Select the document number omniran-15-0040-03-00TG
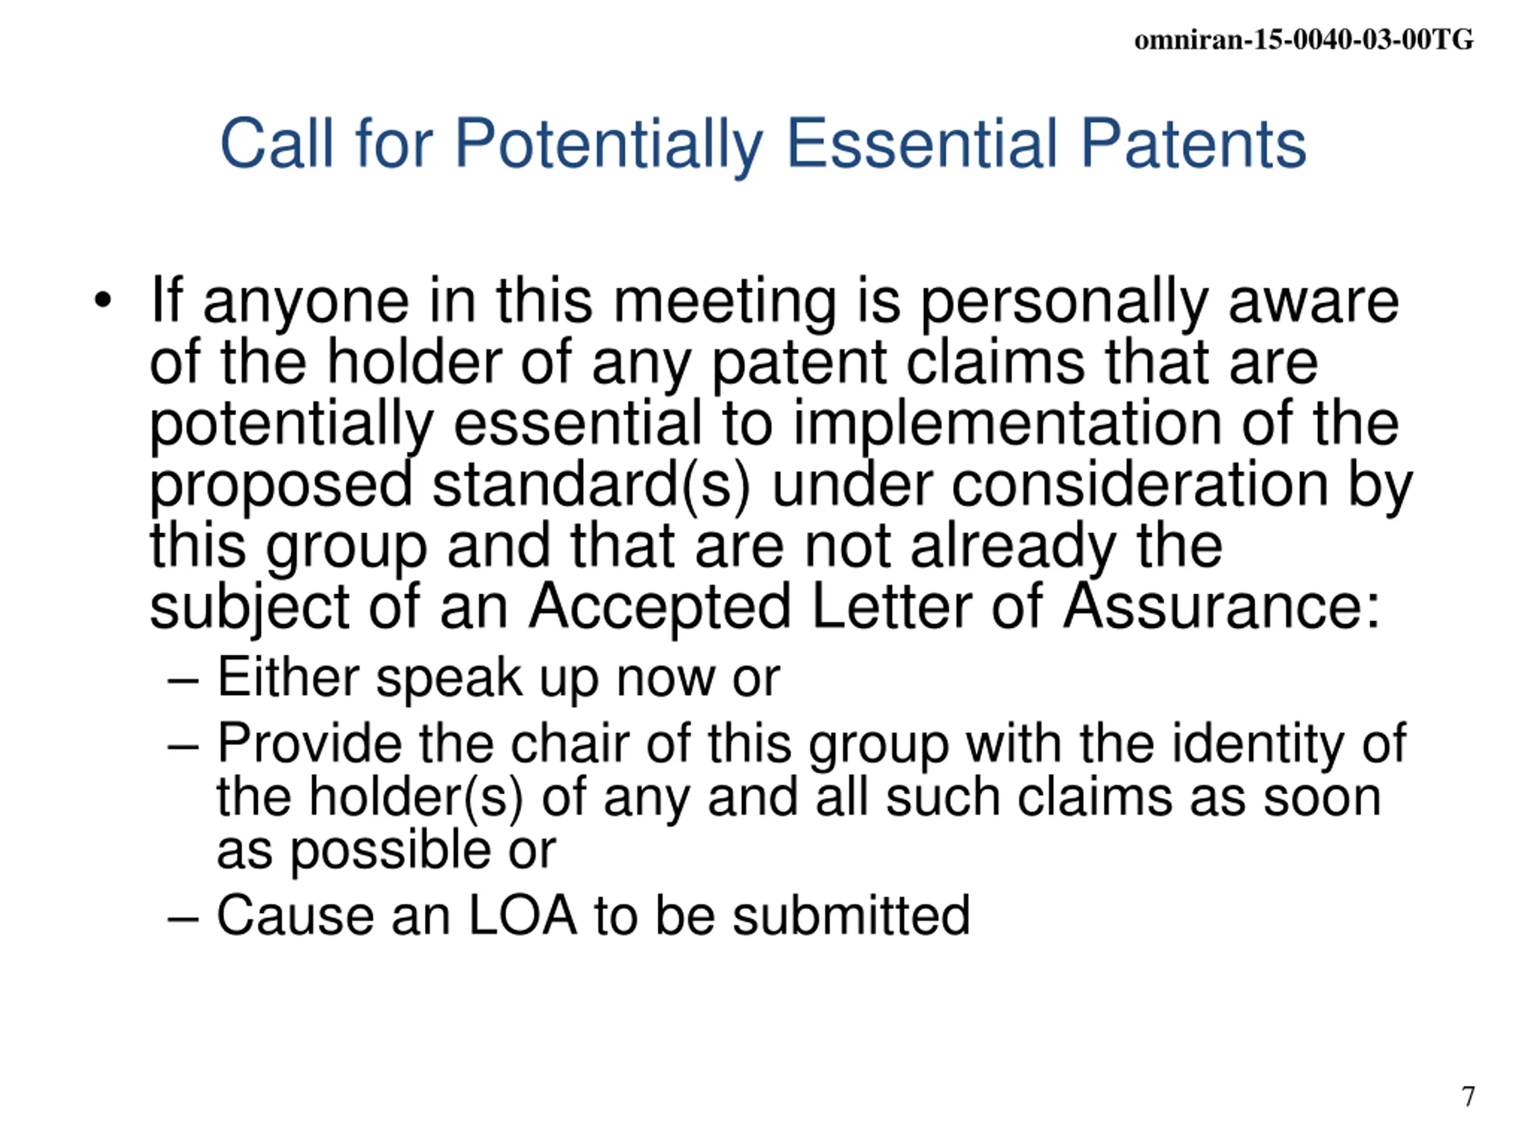Viewport: 1528px width, 1146px height. tap(1304, 39)
